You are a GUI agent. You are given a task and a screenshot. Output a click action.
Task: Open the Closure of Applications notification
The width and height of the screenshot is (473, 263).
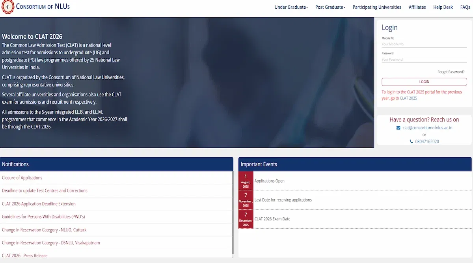22,178
